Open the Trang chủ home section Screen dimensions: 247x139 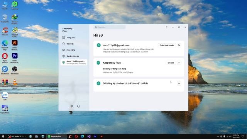[71, 37]
